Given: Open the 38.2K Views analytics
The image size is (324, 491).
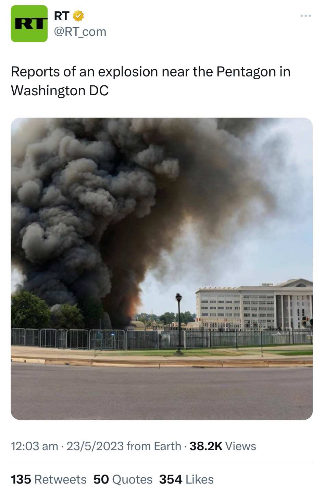Looking at the screenshot, I should coord(223,446).
